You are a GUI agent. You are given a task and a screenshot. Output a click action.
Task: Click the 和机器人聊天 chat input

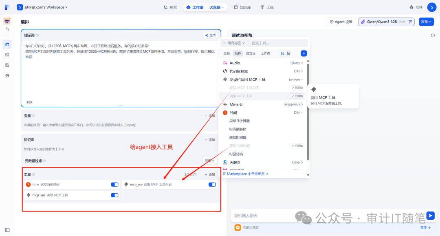click(x=327, y=216)
